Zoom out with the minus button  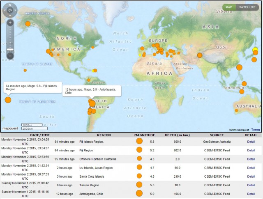point(10,56)
